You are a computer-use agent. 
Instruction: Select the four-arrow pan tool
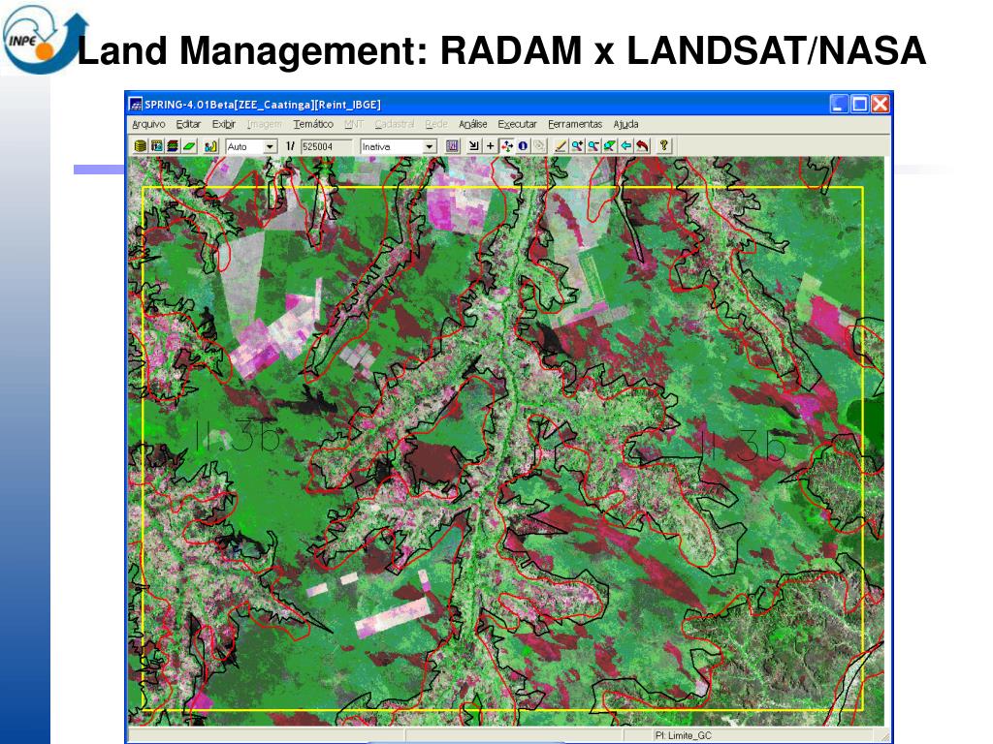click(x=506, y=146)
